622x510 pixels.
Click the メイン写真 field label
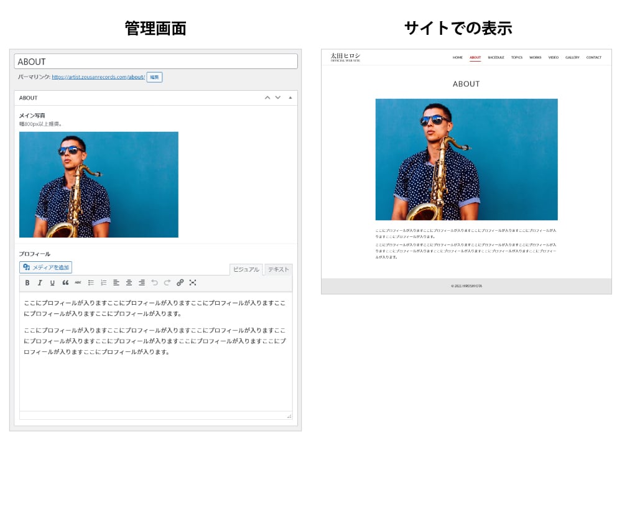32,116
